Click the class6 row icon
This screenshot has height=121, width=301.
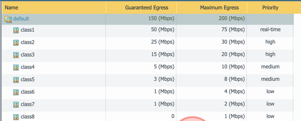click(x=16, y=92)
